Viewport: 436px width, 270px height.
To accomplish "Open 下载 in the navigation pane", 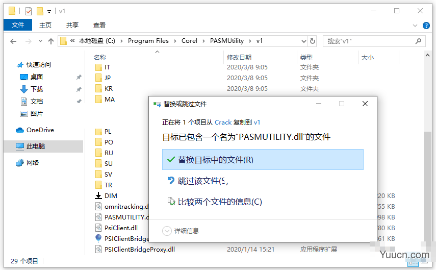I will (36, 89).
